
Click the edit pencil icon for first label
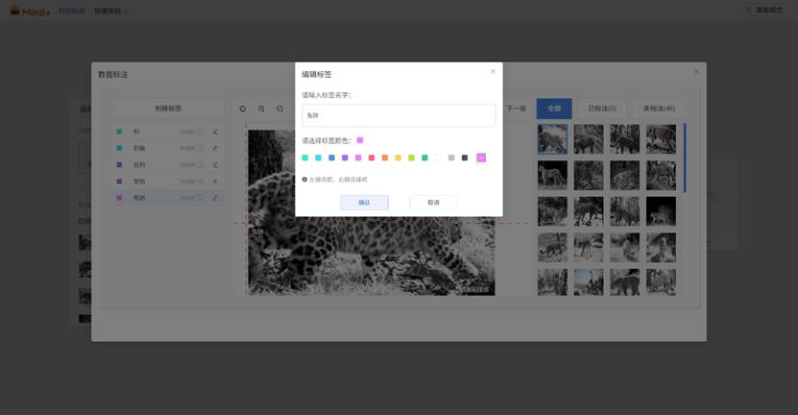[x=215, y=132]
